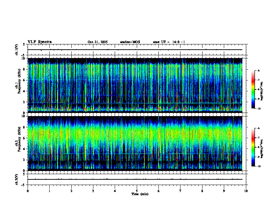Click ch.1 colorbar label "-7"
Image resolution: width=277 pixels, height=214 pixels.
tap(258, 80)
